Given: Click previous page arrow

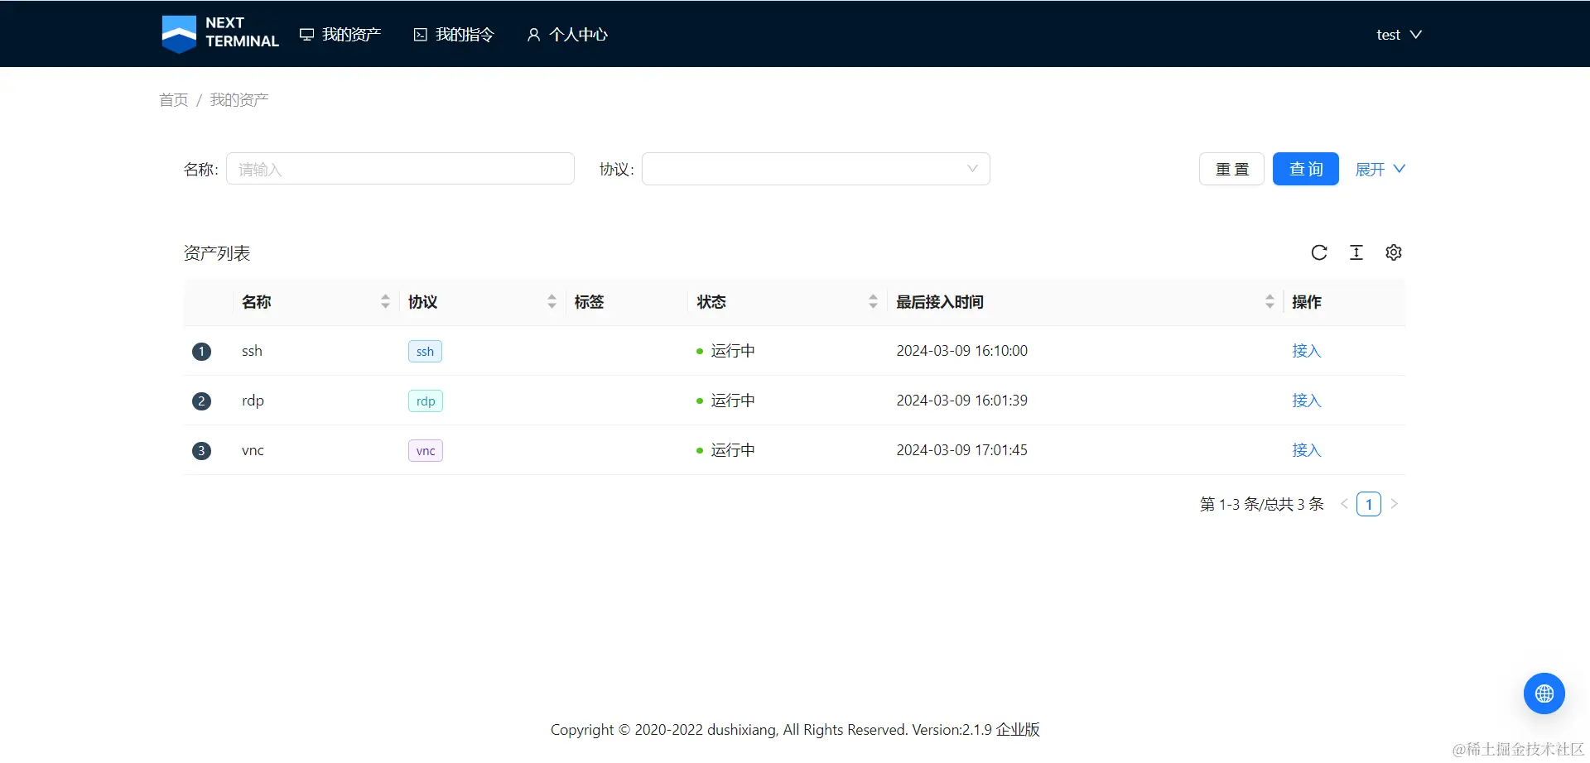Looking at the screenshot, I should coord(1344,504).
